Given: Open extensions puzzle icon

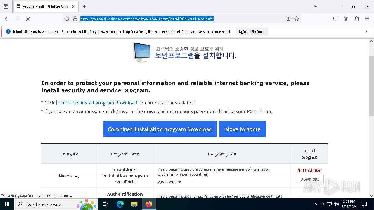Looking at the screenshot, I should coord(356,19).
